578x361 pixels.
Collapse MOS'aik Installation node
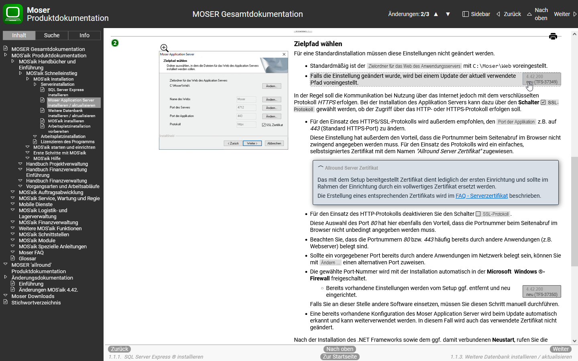(28, 79)
